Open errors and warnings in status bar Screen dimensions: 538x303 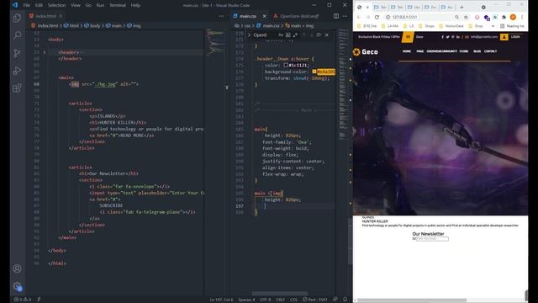[23, 300]
